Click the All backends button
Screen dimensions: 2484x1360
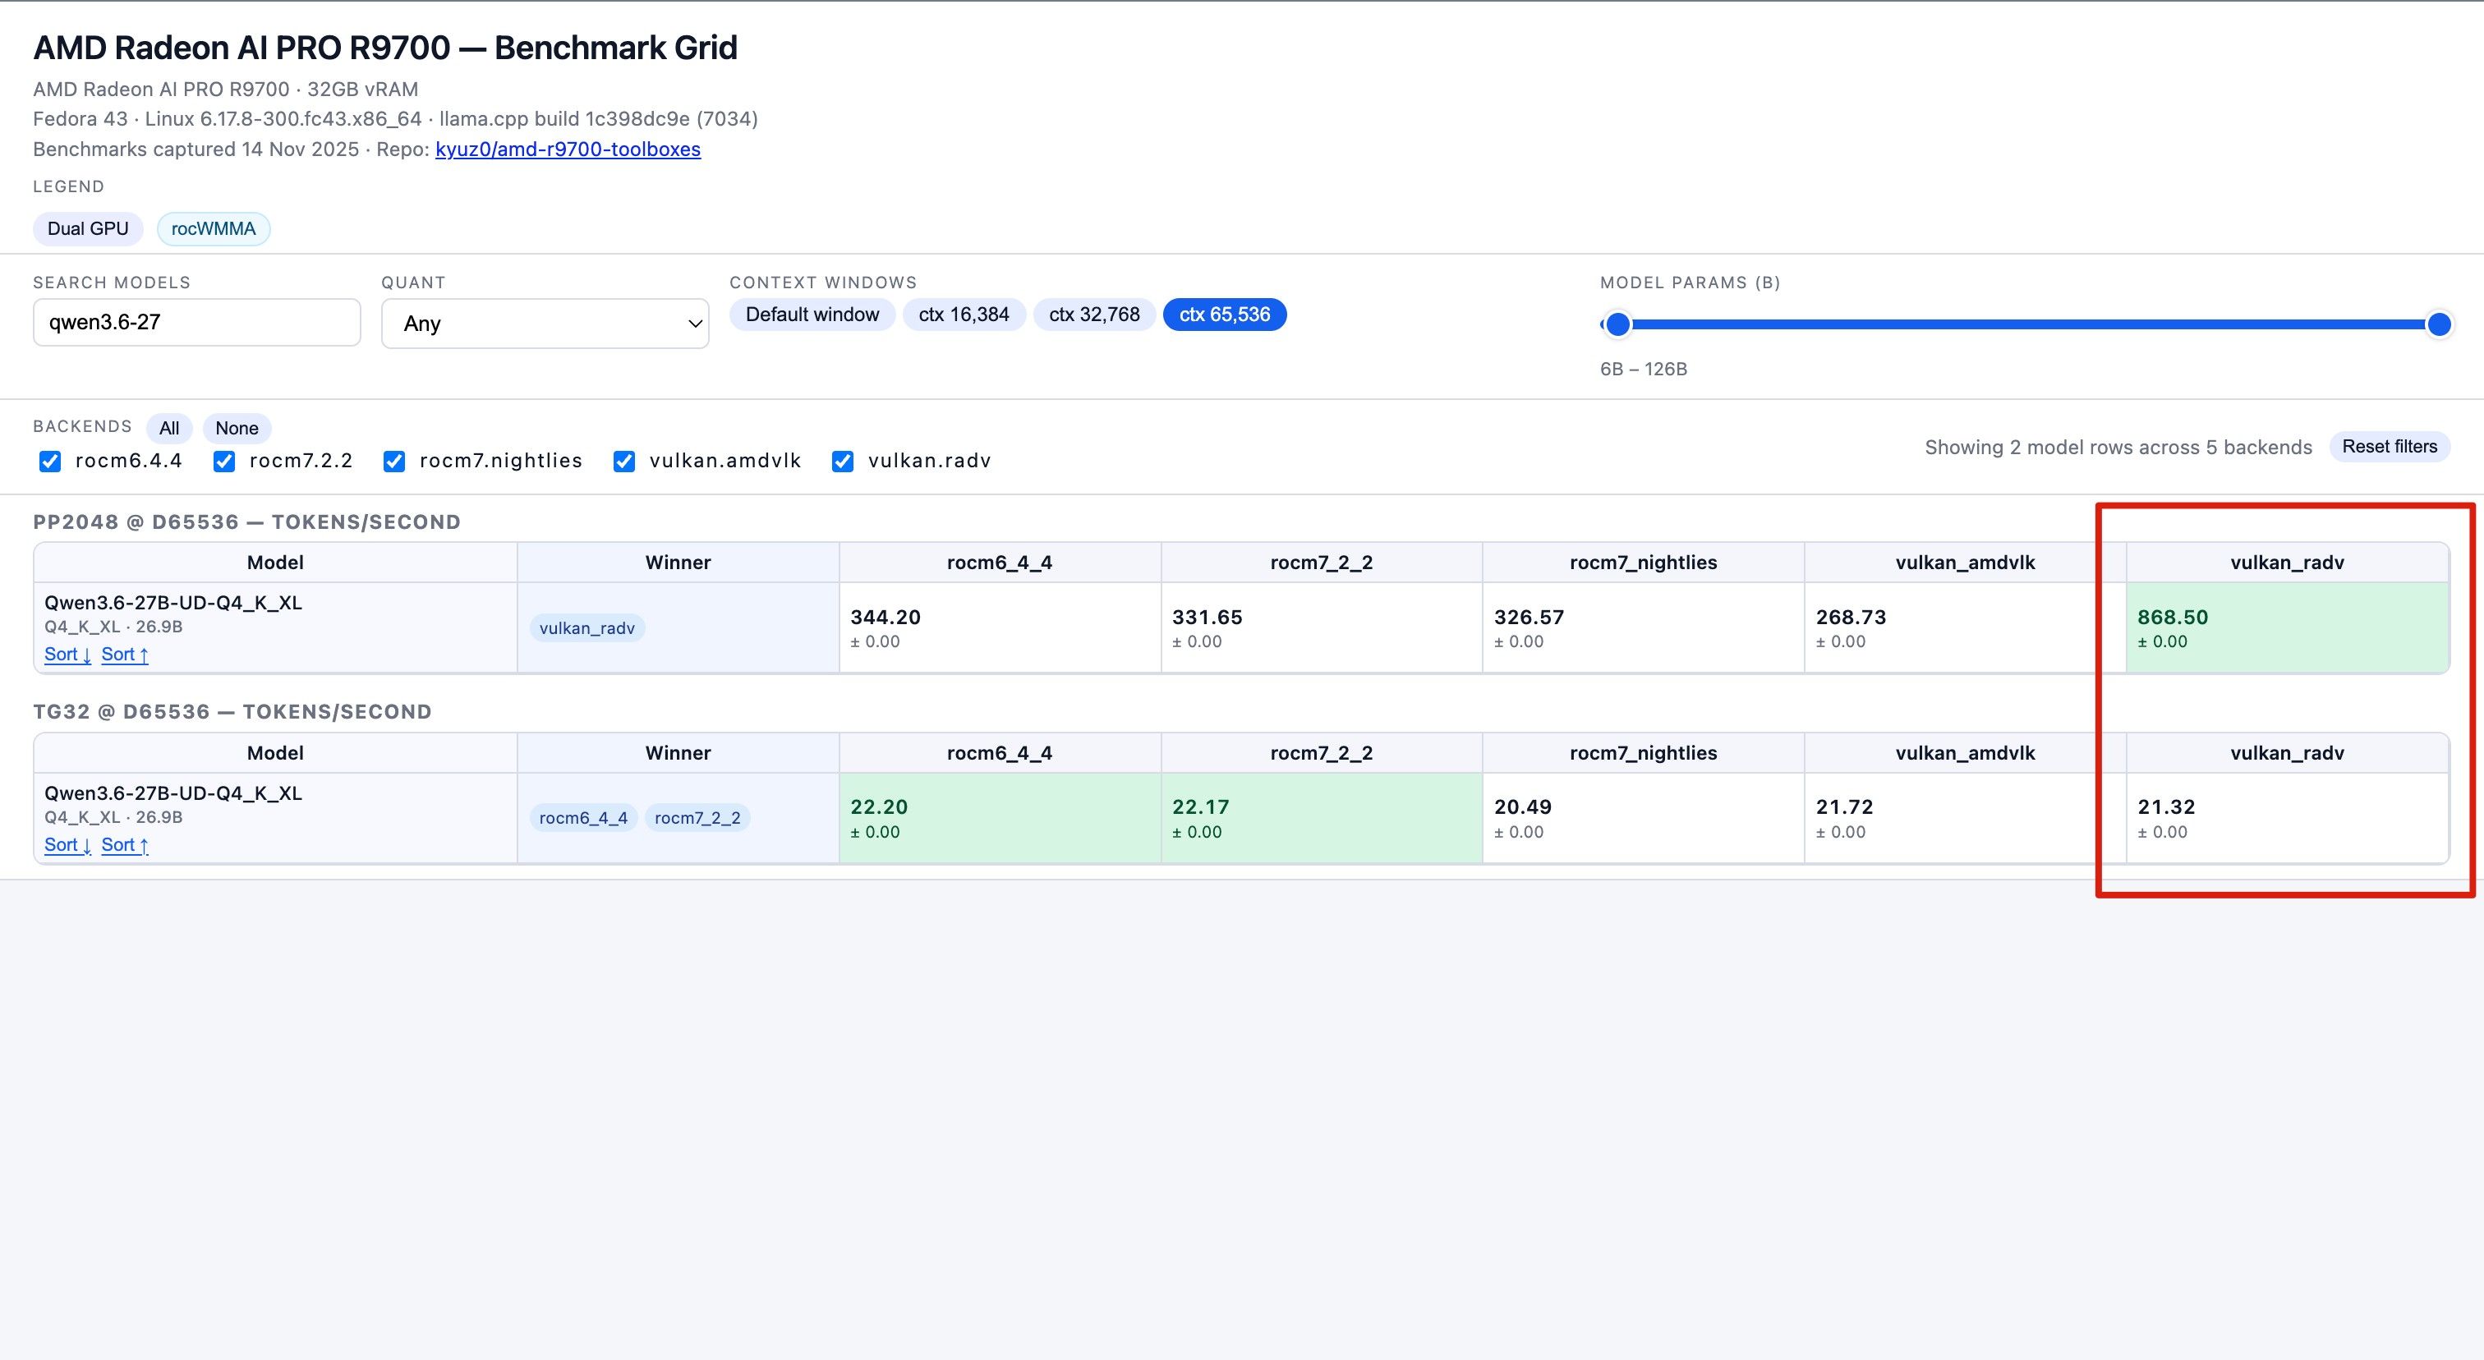click(170, 428)
